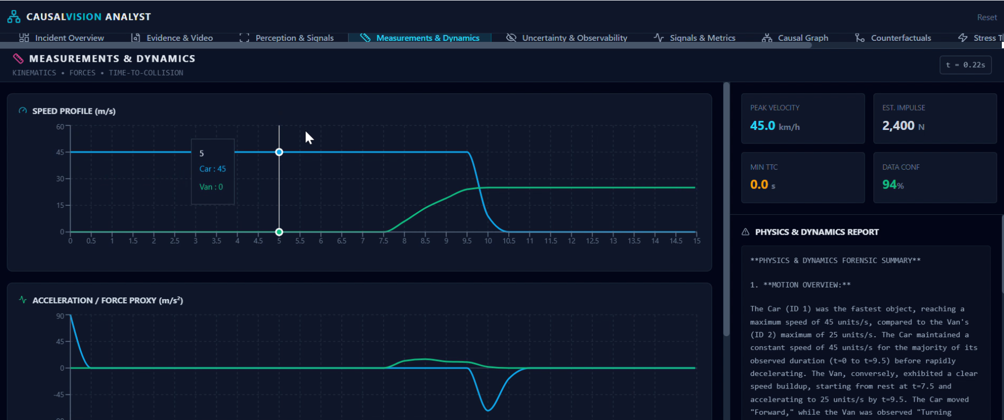Viewport: 1004px width, 420px height.
Task: Click the Counterfactuals branch icon
Action: pyautogui.click(x=860, y=38)
